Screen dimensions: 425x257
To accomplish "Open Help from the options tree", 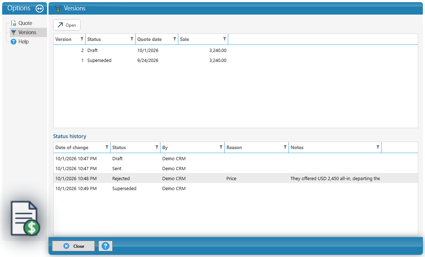I will point(24,42).
